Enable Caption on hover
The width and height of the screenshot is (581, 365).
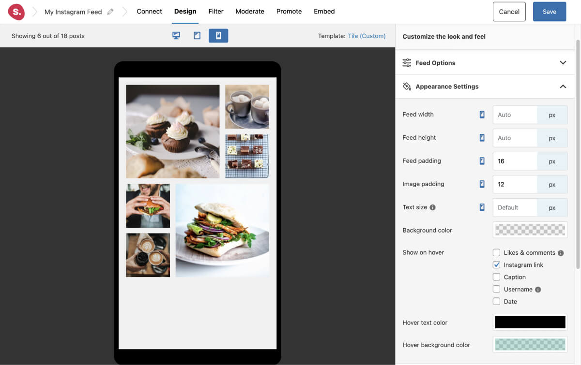click(496, 277)
